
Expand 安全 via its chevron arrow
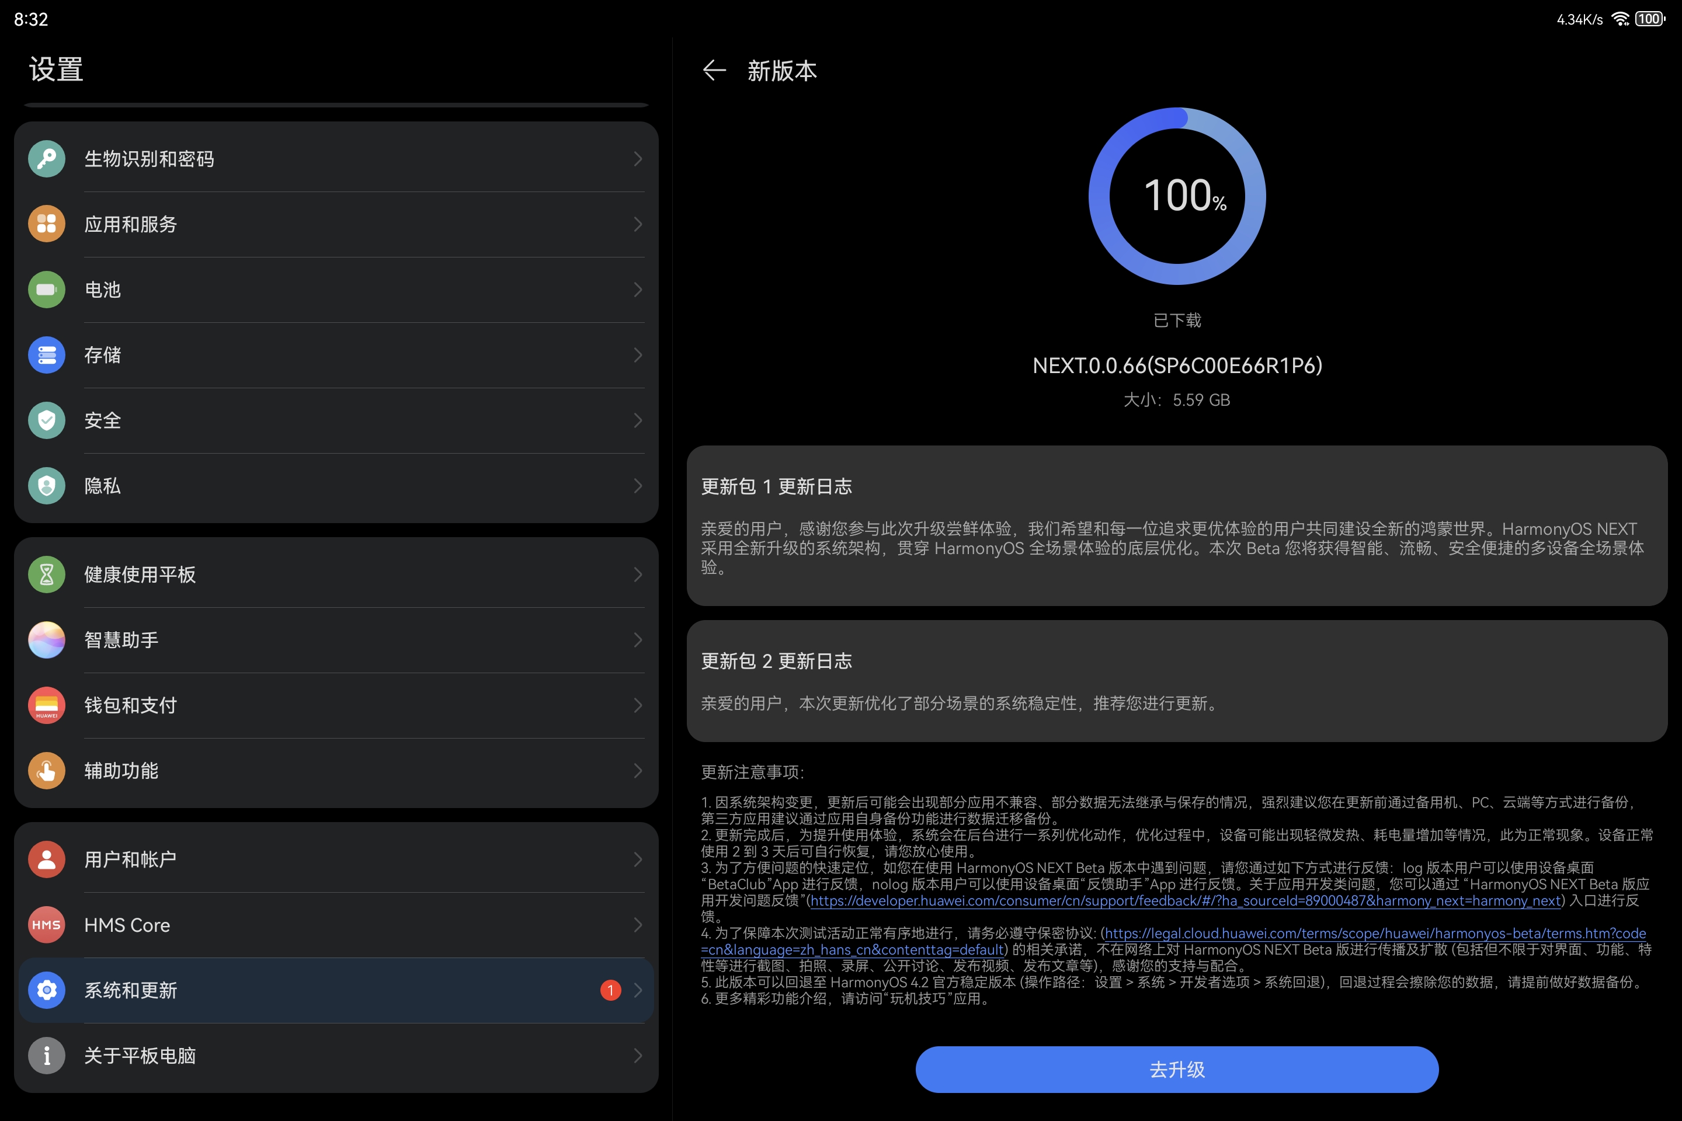pos(637,420)
